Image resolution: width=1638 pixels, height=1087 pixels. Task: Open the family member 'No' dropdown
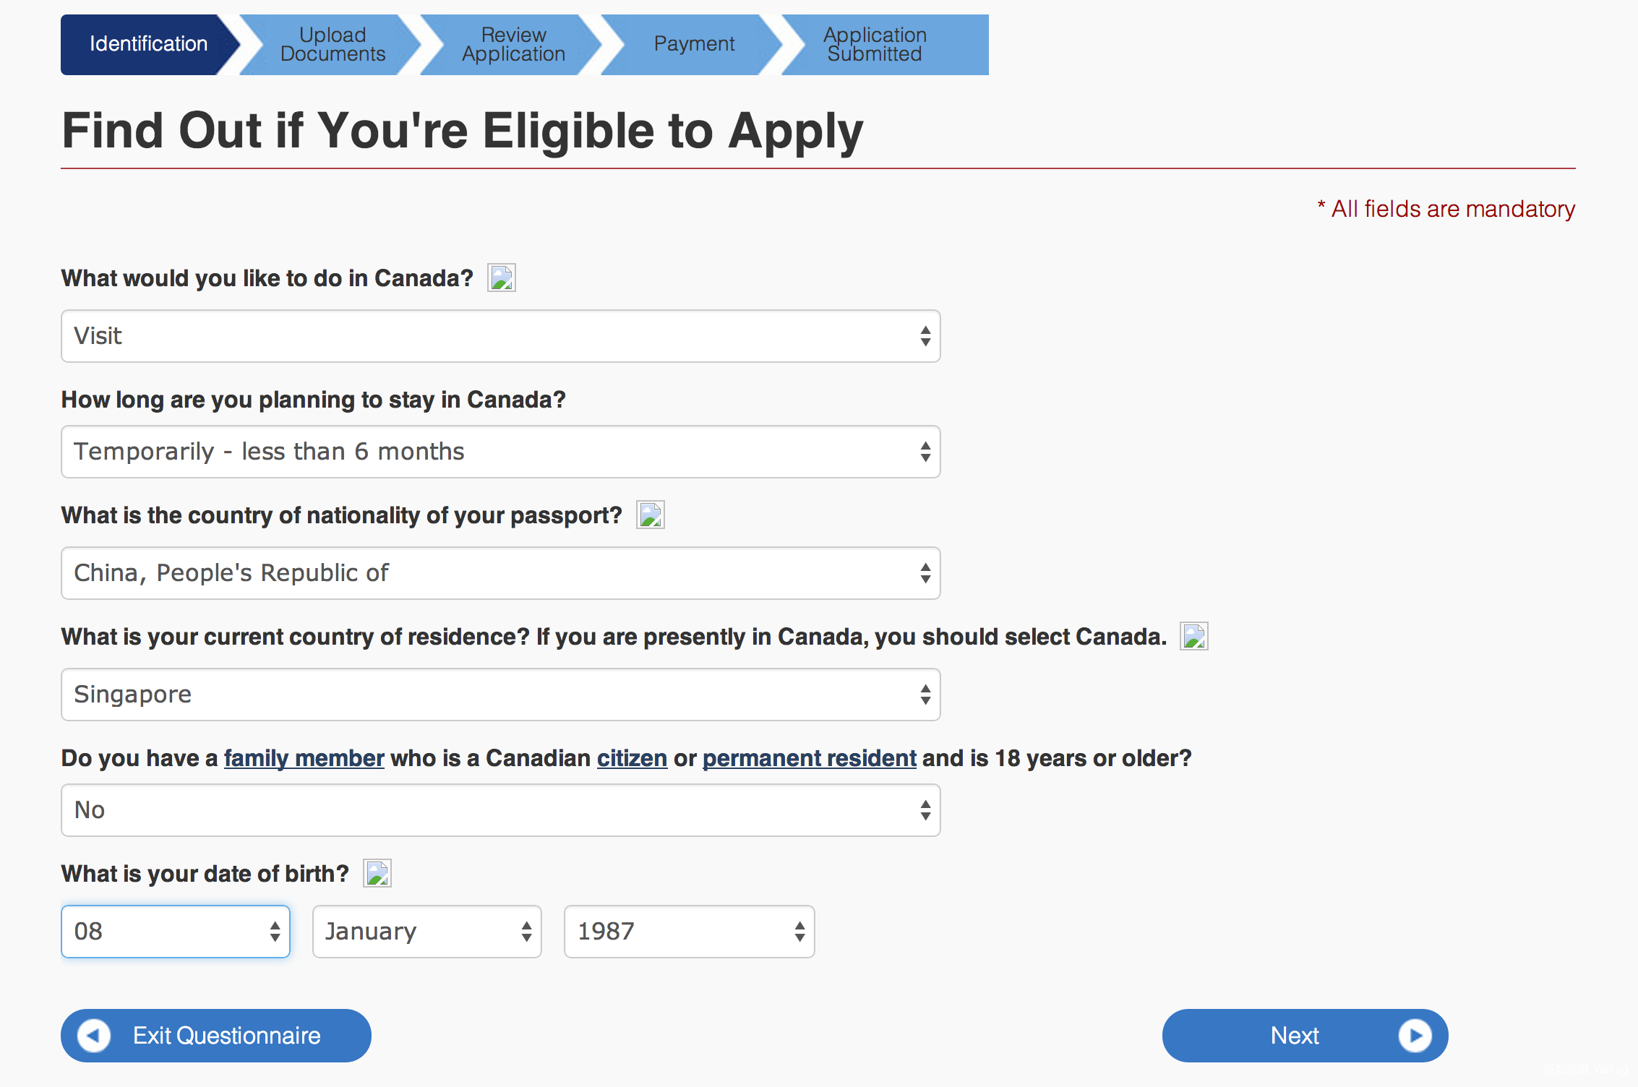point(500,810)
